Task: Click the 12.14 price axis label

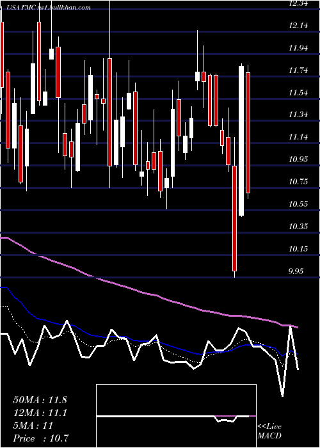Action: [298, 26]
